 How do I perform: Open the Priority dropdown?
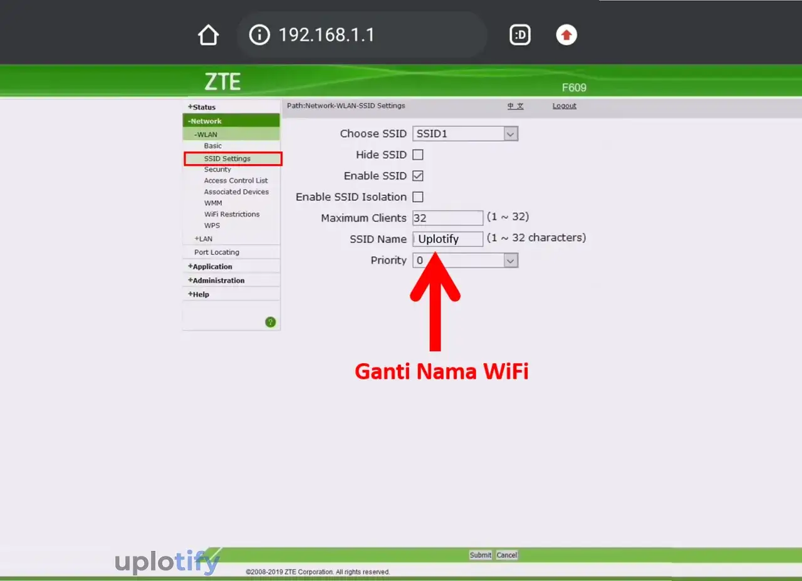(x=465, y=260)
